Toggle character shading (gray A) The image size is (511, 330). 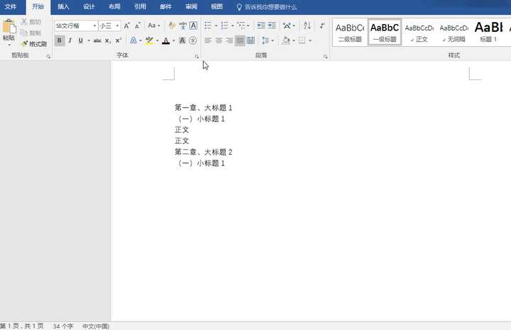click(x=182, y=40)
